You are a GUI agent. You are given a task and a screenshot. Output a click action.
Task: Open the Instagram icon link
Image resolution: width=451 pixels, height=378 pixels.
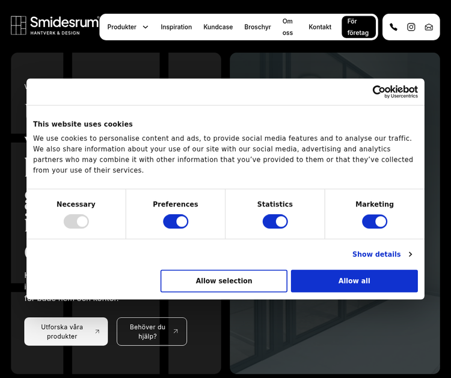(x=411, y=27)
